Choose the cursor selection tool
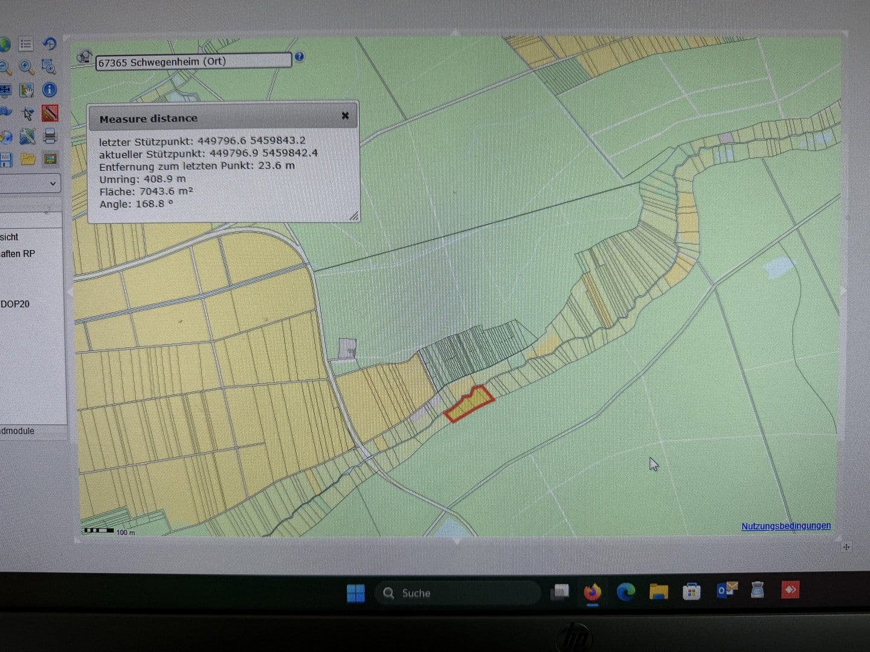870x652 pixels. (27, 113)
